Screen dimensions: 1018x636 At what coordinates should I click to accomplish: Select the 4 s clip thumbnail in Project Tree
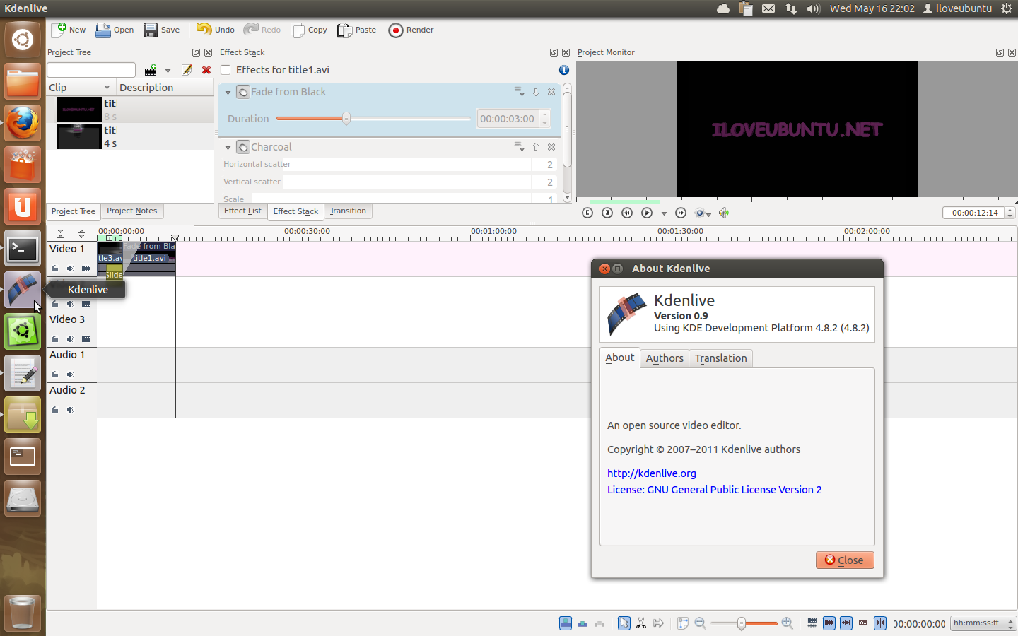tap(79, 136)
